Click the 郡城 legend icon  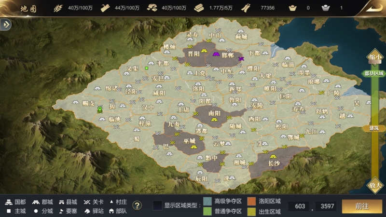36,202
